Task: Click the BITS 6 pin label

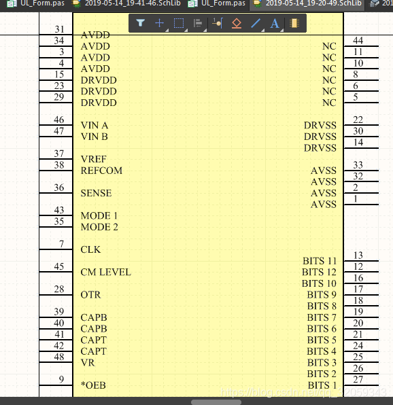Action: click(x=322, y=329)
